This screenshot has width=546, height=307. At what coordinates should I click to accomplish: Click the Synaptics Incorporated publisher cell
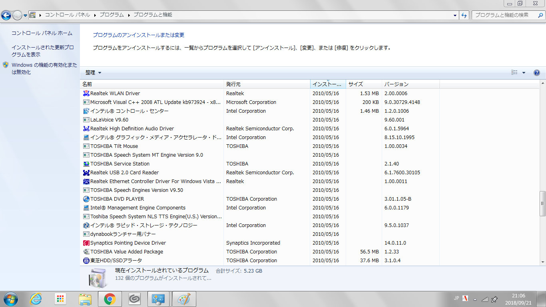253,243
